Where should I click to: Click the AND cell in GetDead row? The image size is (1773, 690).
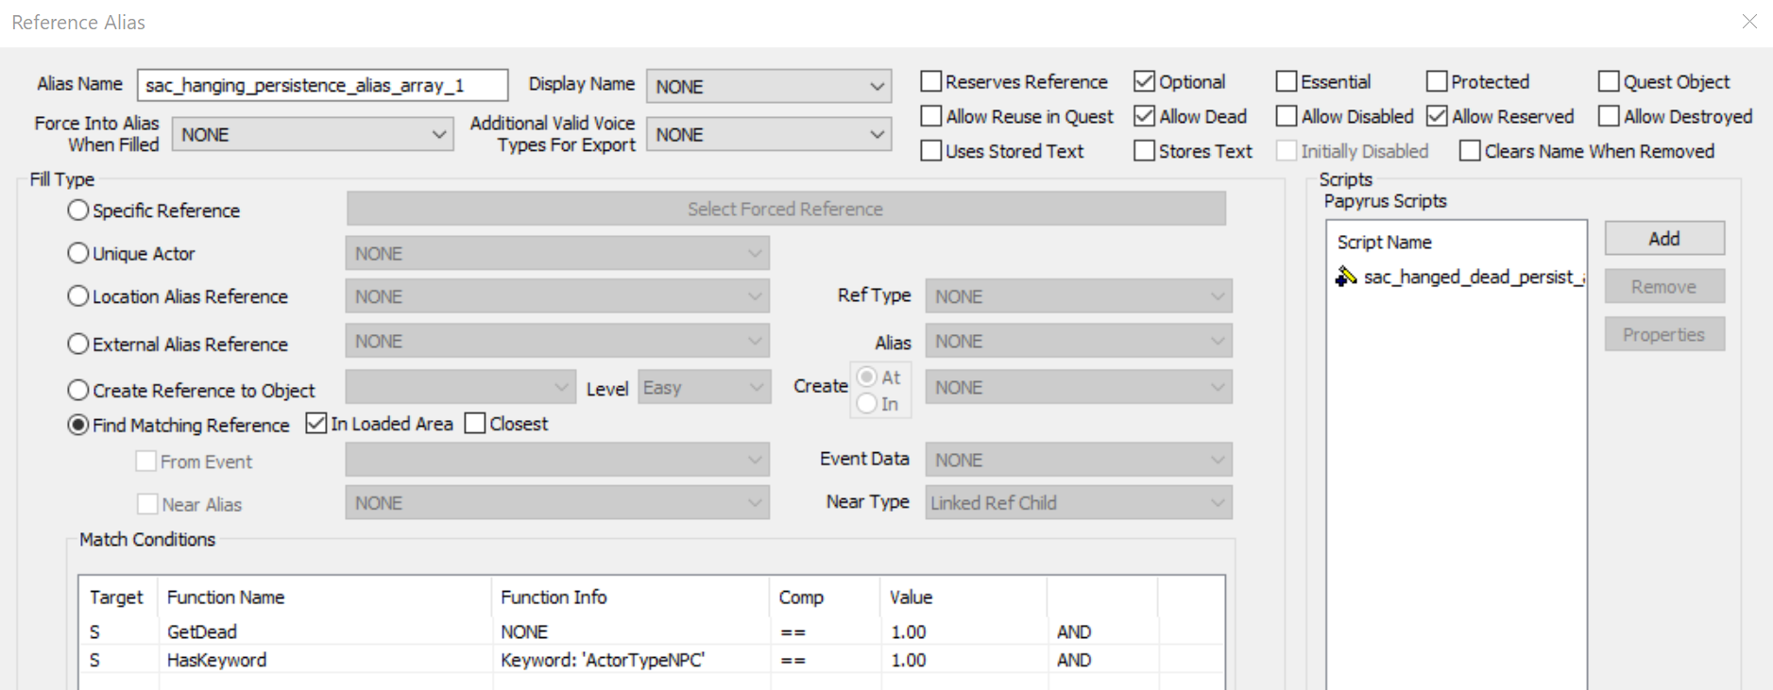[x=1074, y=631]
